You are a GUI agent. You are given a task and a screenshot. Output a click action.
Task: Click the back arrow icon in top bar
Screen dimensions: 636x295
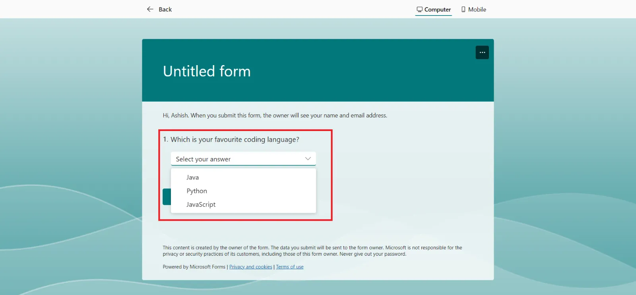pos(150,9)
